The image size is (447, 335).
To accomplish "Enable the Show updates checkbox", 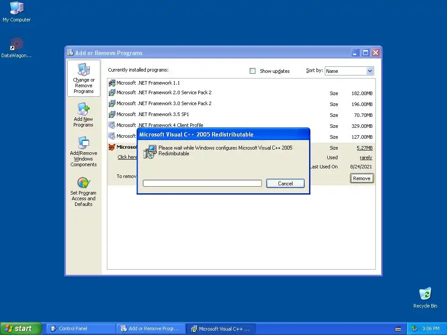I will coord(253,71).
